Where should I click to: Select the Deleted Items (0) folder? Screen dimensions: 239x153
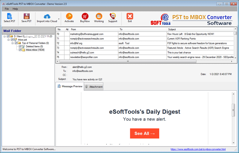pyautogui.click(x=34, y=46)
